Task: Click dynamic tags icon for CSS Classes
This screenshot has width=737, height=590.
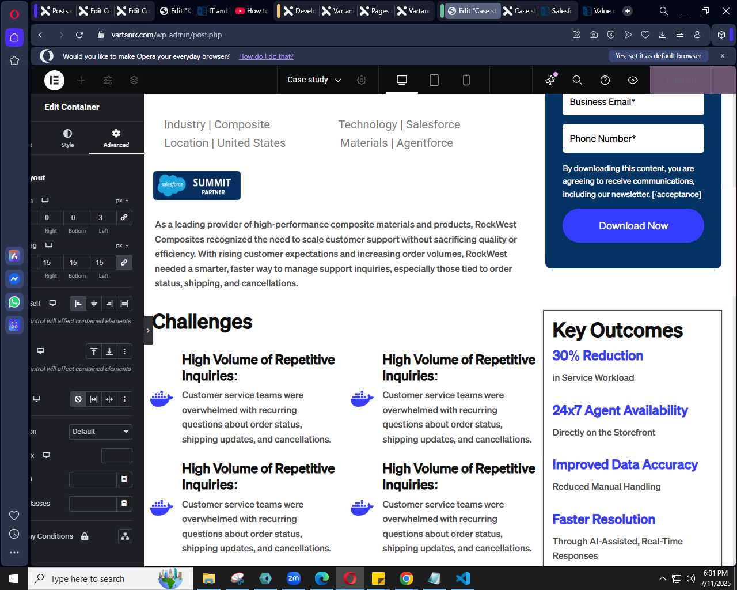Action: [x=124, y=504]
